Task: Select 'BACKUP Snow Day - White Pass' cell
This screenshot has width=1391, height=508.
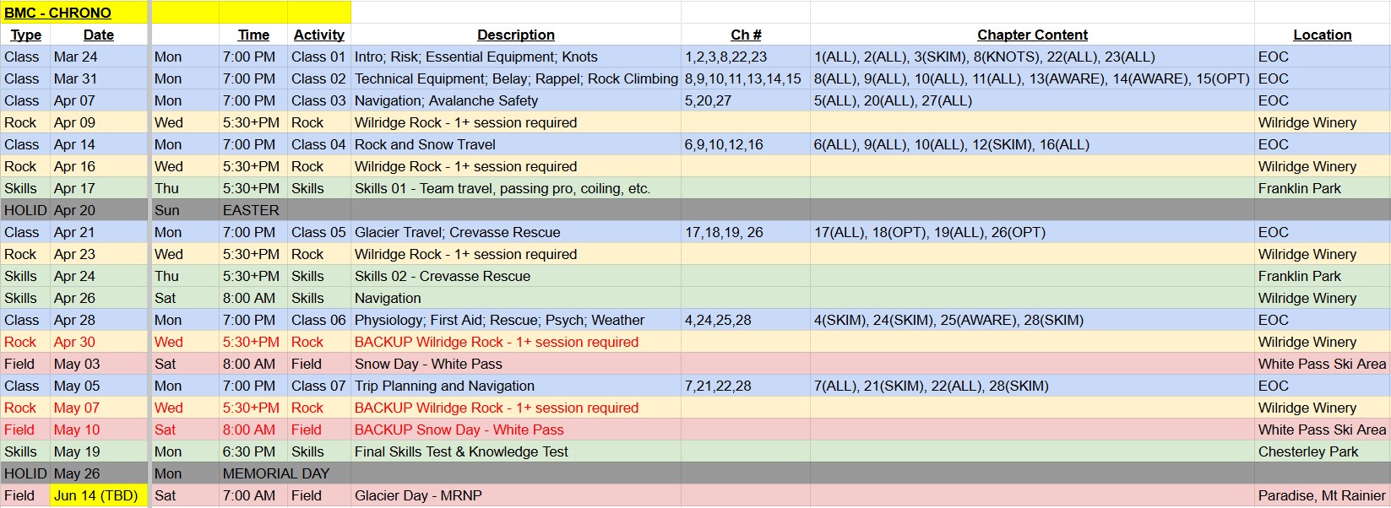Action: [x=516, y=430]
